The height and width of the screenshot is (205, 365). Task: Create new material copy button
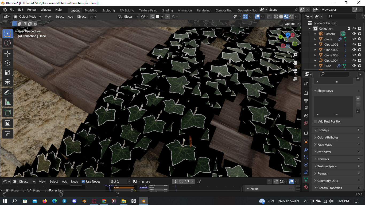187,182
